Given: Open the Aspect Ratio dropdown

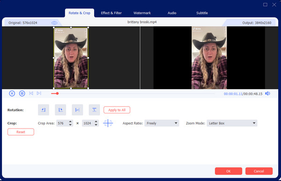Looking at the screenshot, I should coord(162,123).
